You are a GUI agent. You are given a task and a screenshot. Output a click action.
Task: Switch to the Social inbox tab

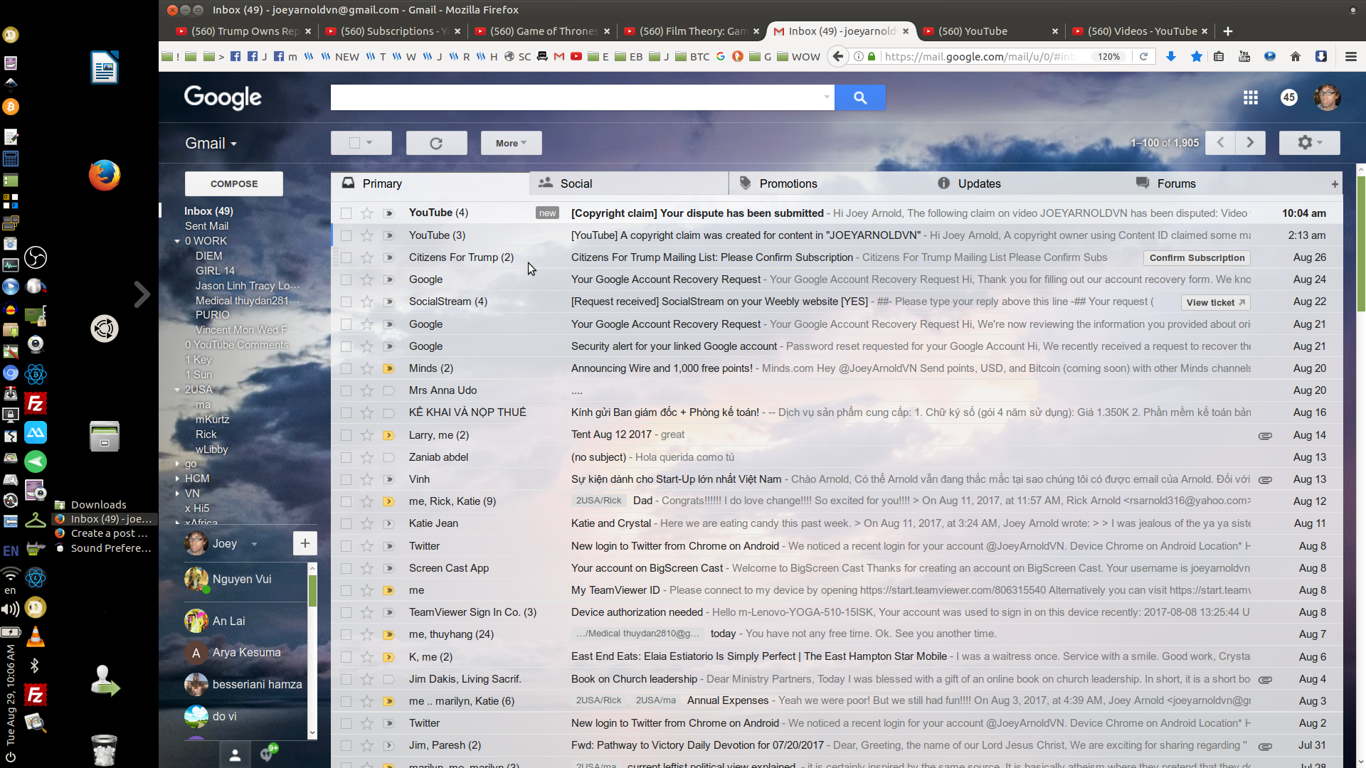(x=629, y=183)
